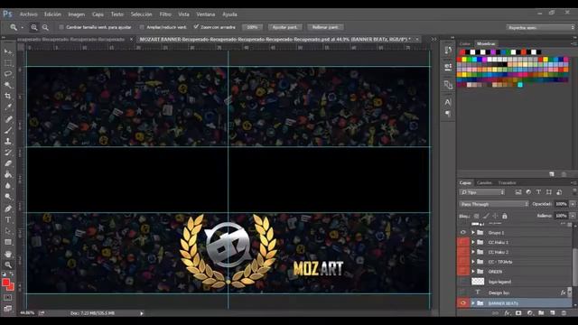Delete layer trash icon in Layers panel

coord(564,313)
